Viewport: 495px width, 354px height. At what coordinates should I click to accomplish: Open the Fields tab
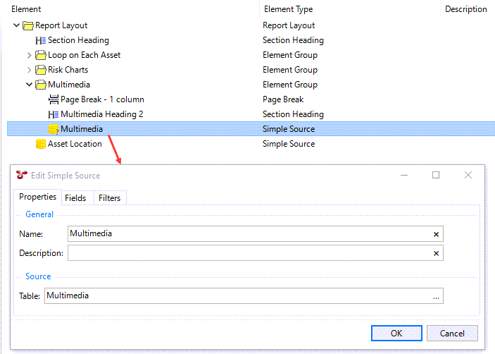[x=75, y=198]
